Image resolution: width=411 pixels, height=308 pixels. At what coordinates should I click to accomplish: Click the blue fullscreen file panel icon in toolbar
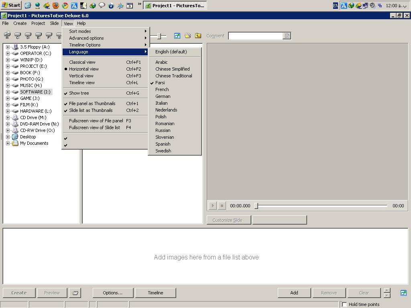[177, 36]
